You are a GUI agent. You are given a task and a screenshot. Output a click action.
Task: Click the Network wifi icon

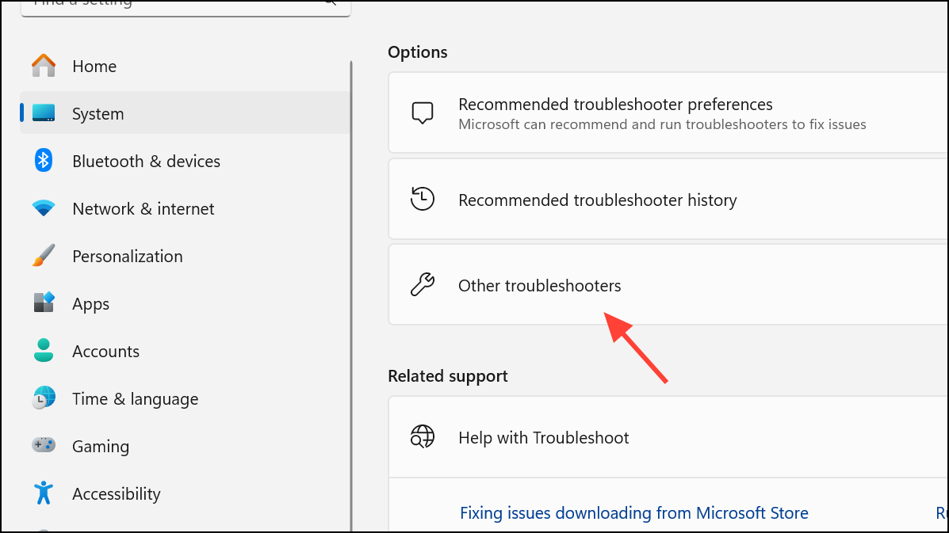44,208
